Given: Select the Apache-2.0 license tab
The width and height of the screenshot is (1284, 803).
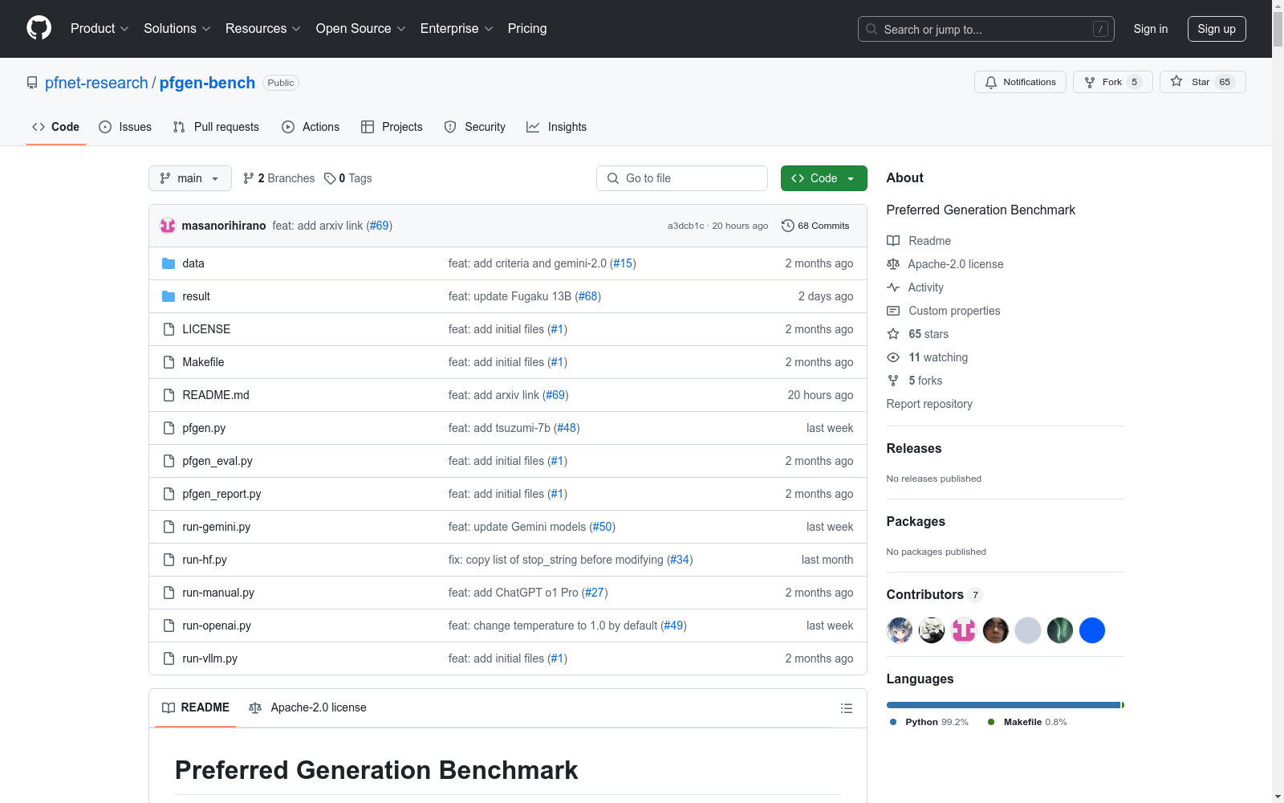Looking at the screenshot, I should pos(308,707).
